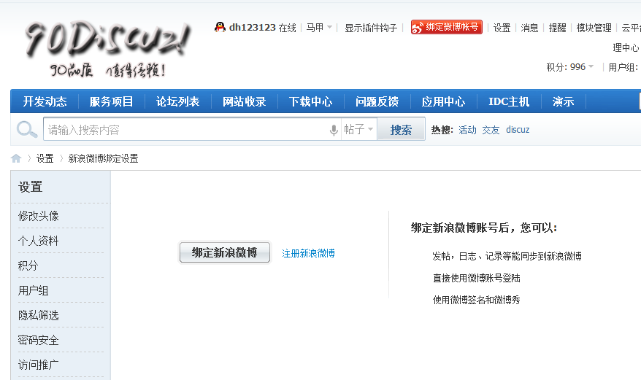
Task: Click the magnifier search icon
Action: [26, 130]
